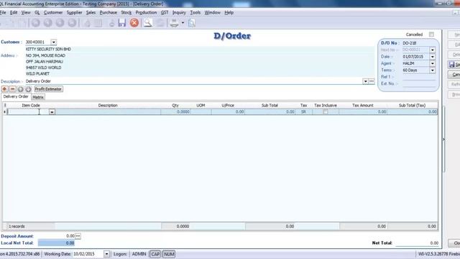Click the NUM indicator in status bar

169,254
